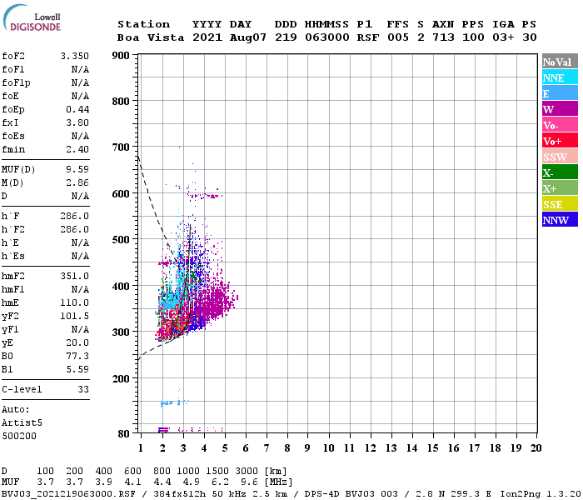Viewport: 583px width, 500px height.
Task: Click the h`Es N/A value
Action: tap(80, 257)
